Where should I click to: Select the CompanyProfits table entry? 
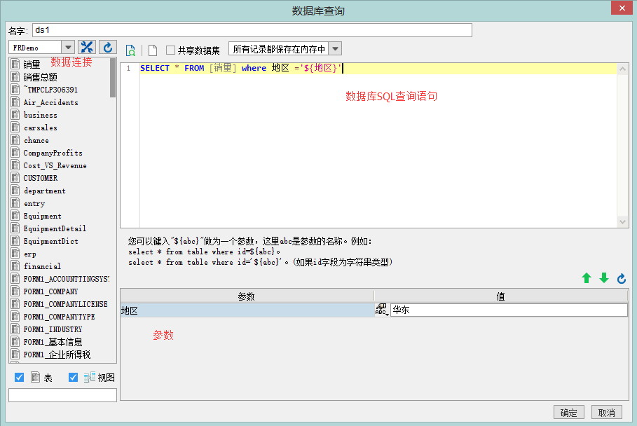53,153
